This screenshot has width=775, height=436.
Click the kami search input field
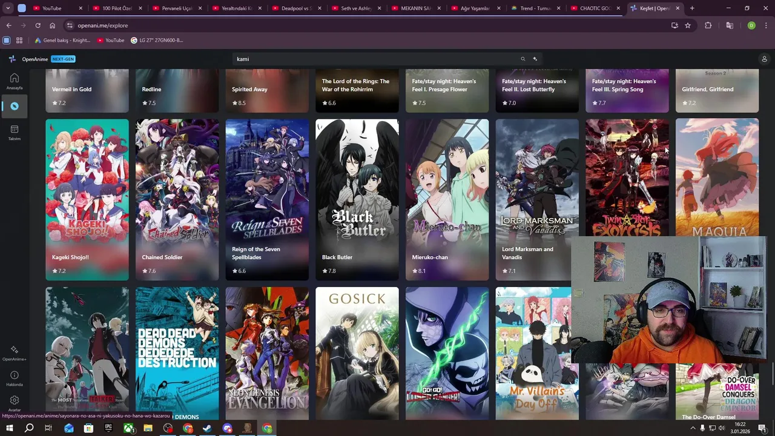(x=375, y=59)
